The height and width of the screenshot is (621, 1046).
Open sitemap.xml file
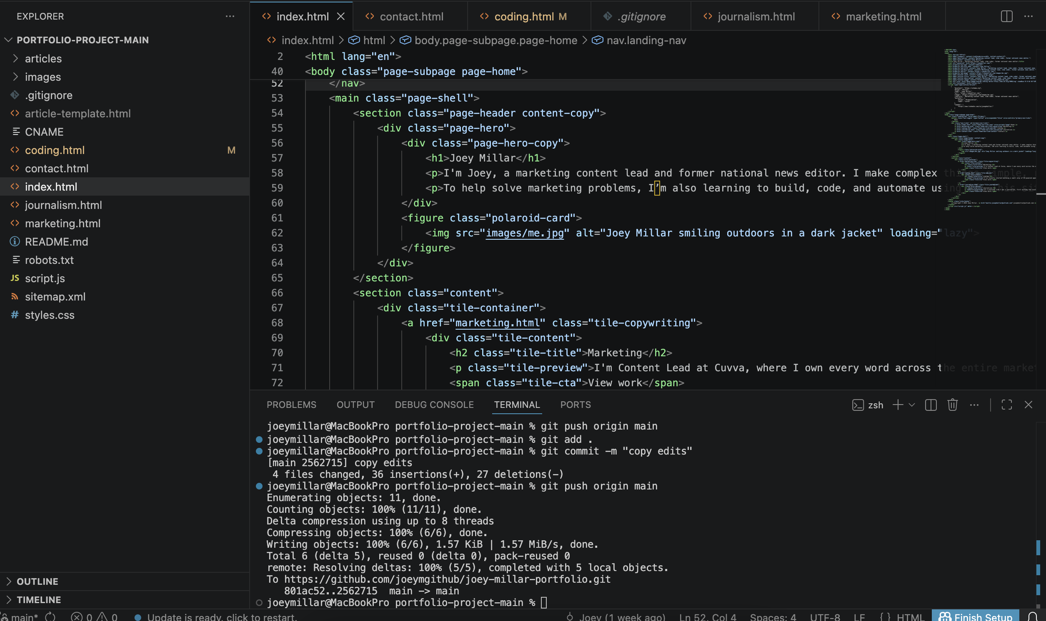click(125, 297)
